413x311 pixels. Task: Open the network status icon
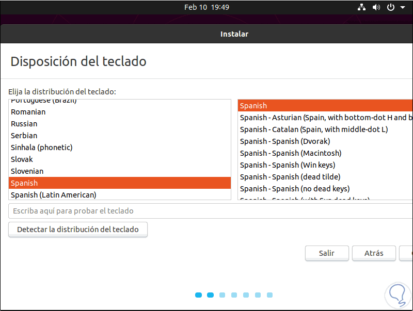(361, 7)
